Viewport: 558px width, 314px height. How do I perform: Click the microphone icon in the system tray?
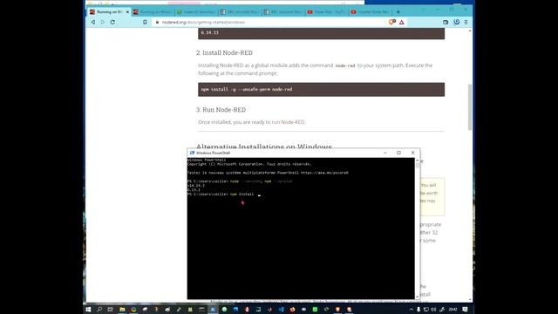418,310
